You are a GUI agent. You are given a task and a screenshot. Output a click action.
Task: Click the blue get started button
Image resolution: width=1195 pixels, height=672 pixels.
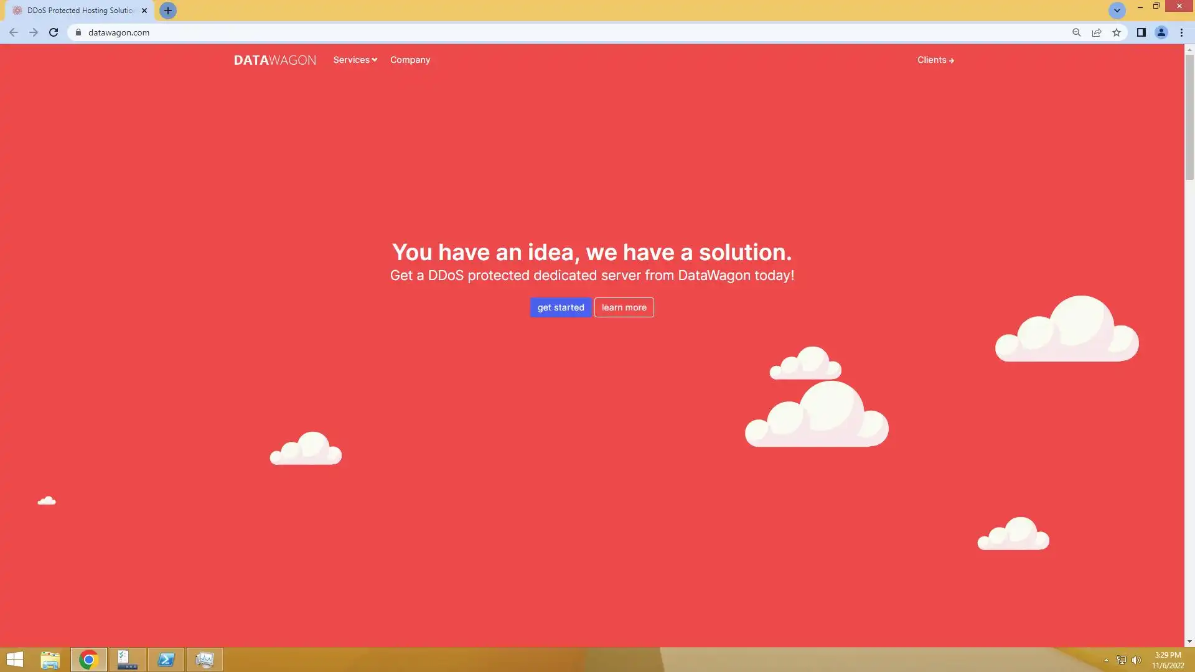tap(560, 307)
